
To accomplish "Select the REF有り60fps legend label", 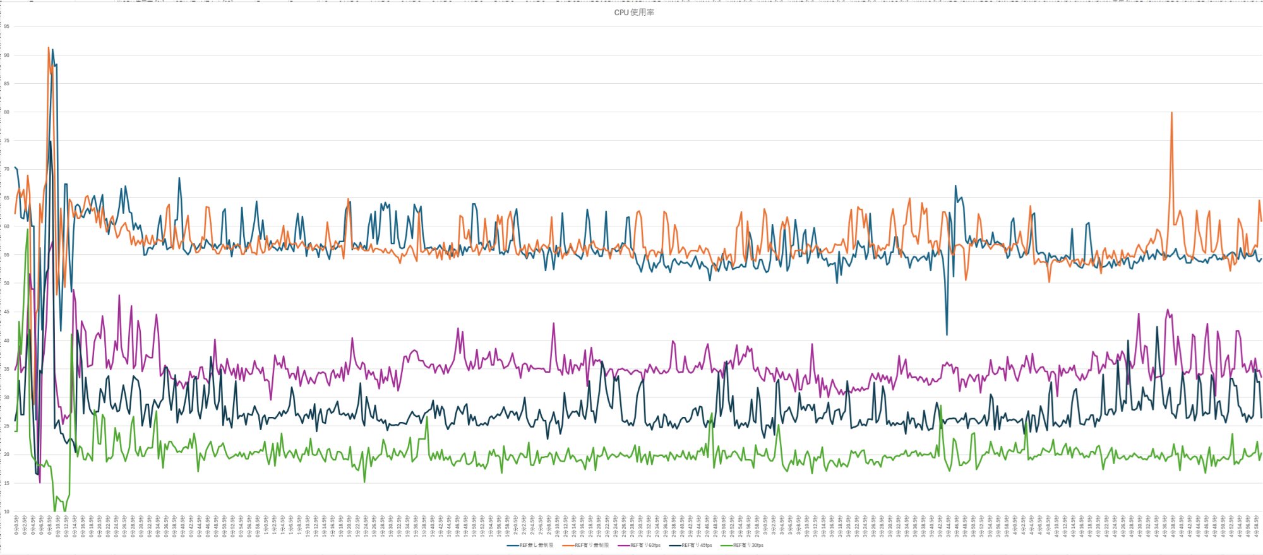I will tap(645, 545).
